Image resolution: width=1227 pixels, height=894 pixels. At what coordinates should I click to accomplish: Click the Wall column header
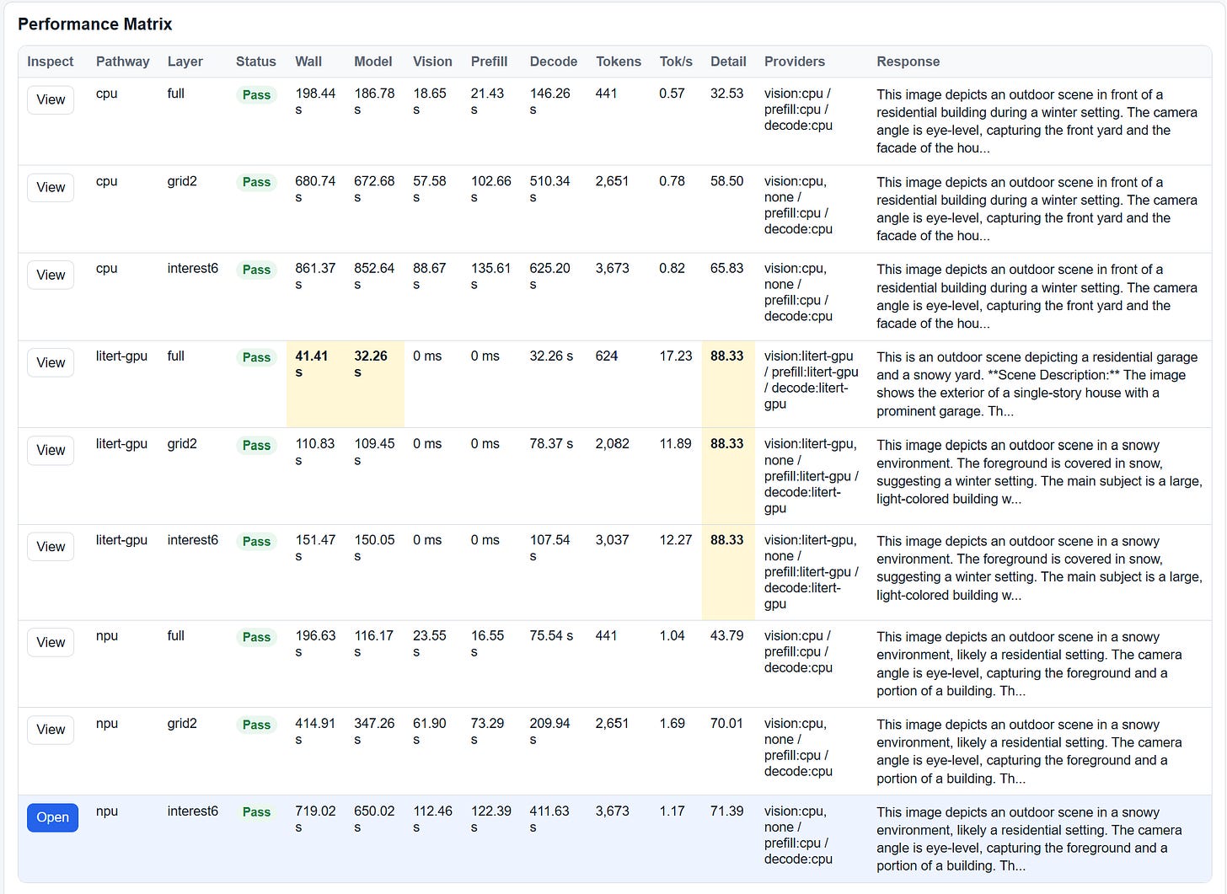click(308, 62)
